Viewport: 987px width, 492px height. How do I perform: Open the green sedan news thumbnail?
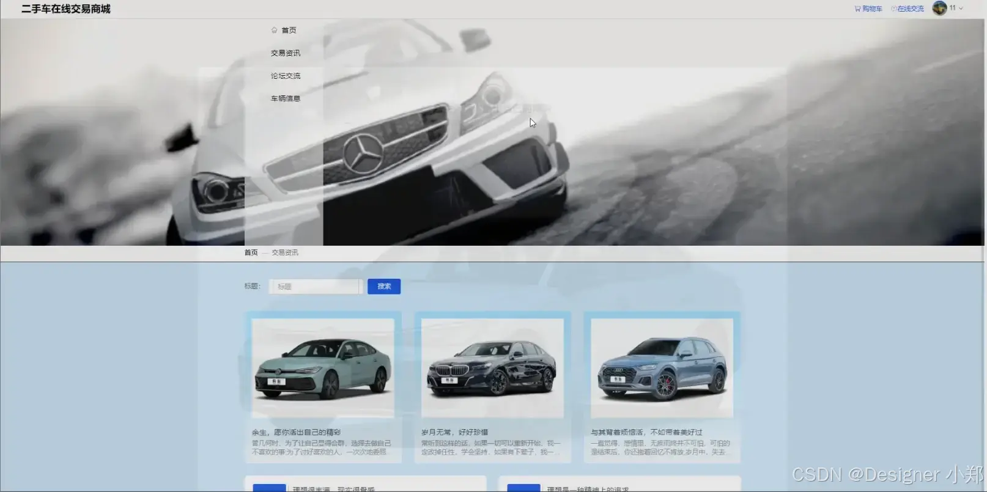tap(323, 368)
